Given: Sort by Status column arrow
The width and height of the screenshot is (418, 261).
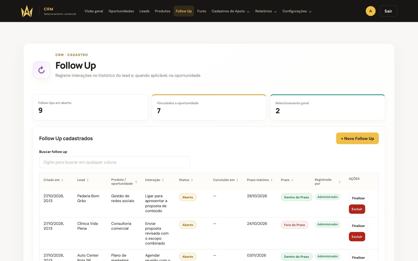Looking at the screenshot, I should [192, 180].
